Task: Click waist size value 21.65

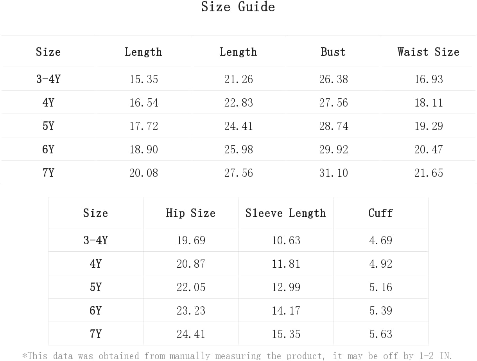Action: pyautogui.click(x=429, y=173)
